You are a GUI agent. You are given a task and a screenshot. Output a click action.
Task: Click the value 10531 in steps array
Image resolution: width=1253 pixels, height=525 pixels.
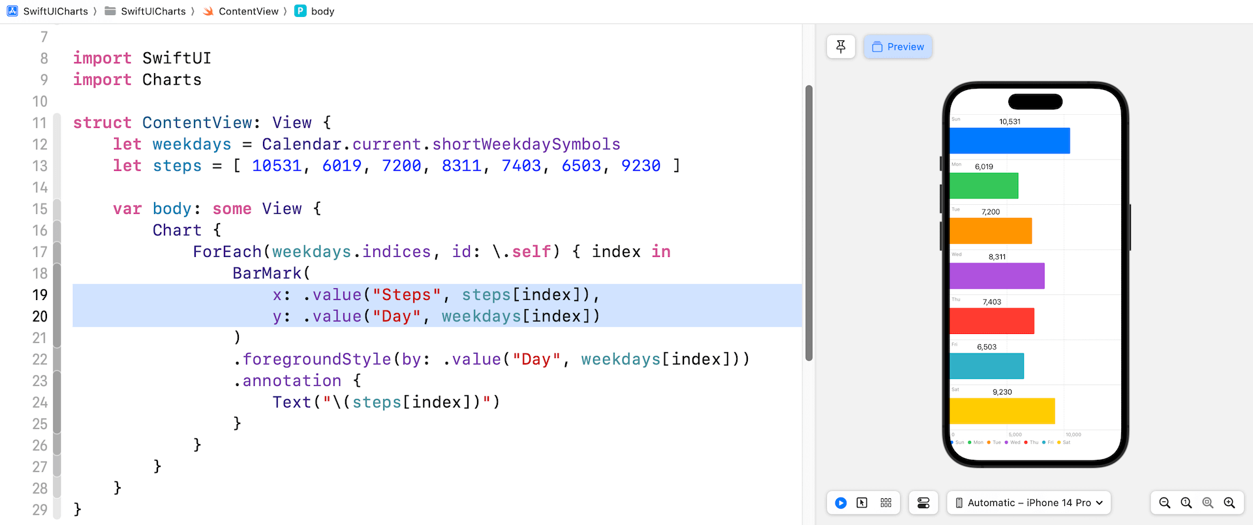[277, 166]
